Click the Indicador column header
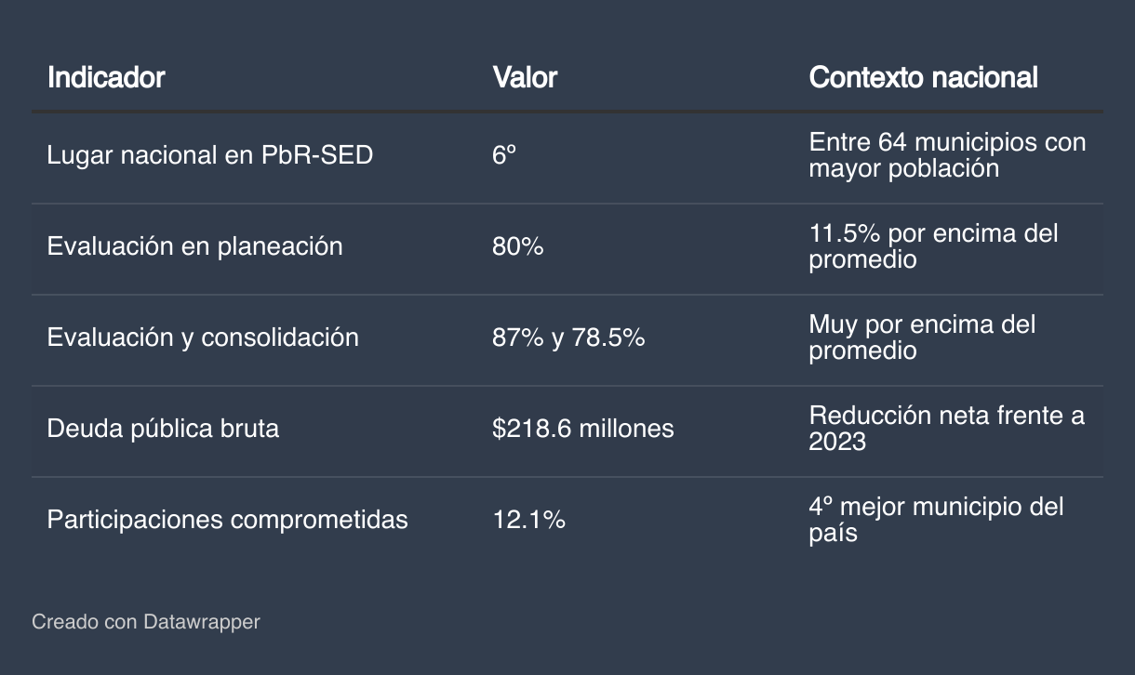1135x675 pixels. point(106,77)
